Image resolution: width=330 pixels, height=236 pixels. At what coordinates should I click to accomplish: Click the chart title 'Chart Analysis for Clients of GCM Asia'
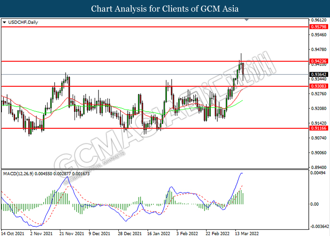point(165,8)
